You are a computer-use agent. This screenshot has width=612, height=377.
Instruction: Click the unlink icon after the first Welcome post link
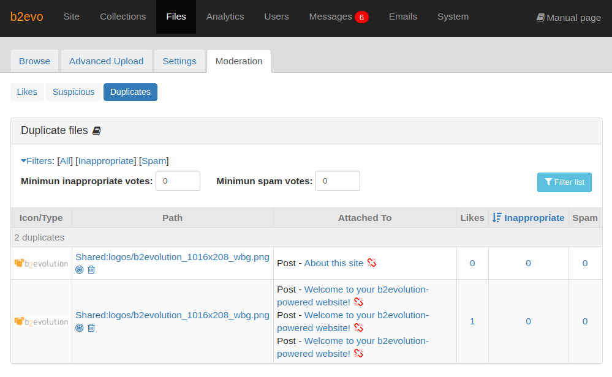(358, 302)
